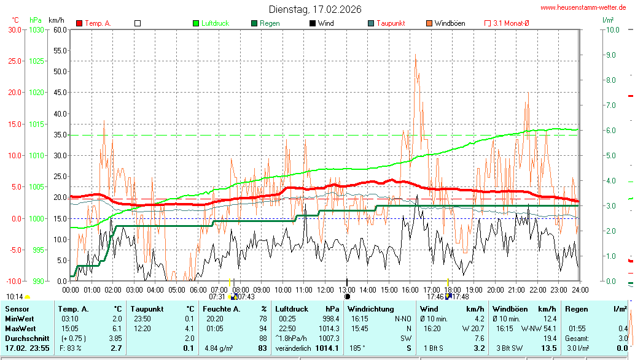
Task: Click the yellow sun icon beside 10:14
Action: tap(28, 297)
